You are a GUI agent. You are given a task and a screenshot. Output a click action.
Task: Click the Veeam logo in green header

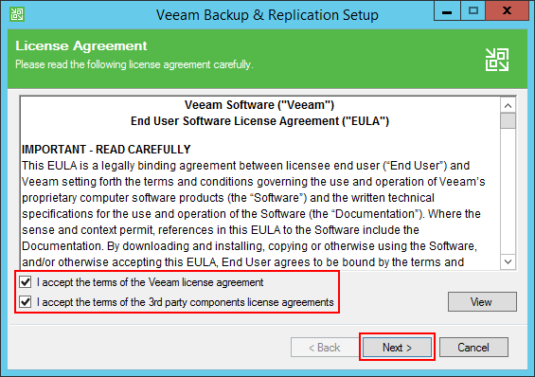[497, 60]
